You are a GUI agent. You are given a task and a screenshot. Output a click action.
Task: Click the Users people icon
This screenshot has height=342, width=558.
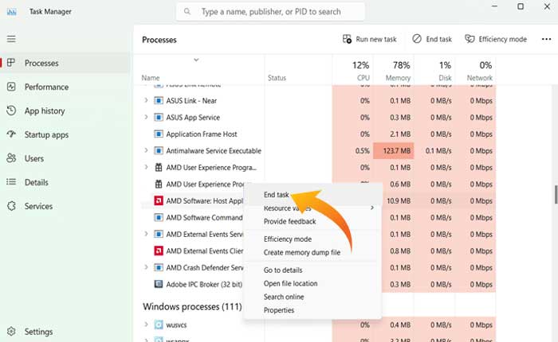pos(11,158)
